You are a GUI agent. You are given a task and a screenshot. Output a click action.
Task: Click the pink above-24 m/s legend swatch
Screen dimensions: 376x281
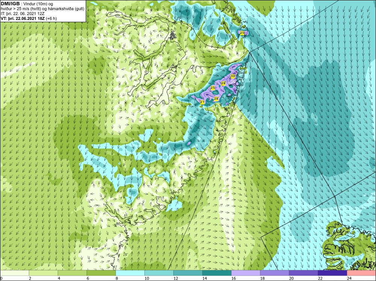(x=361, y=273)
